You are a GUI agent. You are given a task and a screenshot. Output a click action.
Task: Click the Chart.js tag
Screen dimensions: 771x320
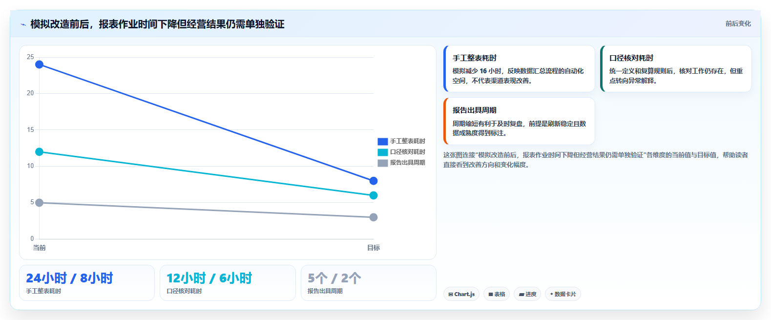[461, 294]
